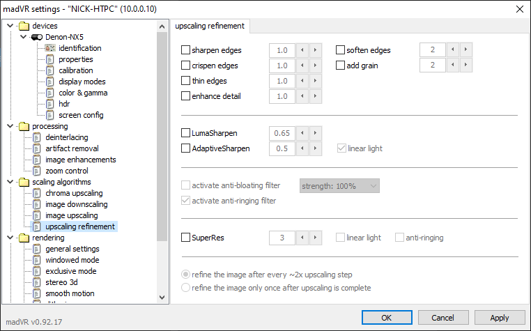Click the upscaling refinement tab

tap(209, 26)
